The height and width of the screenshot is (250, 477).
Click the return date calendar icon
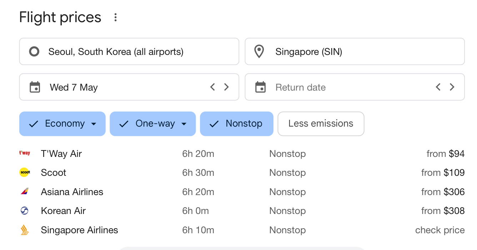261,87
